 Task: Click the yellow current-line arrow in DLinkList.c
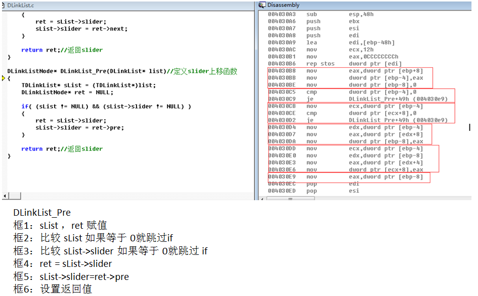4,78
